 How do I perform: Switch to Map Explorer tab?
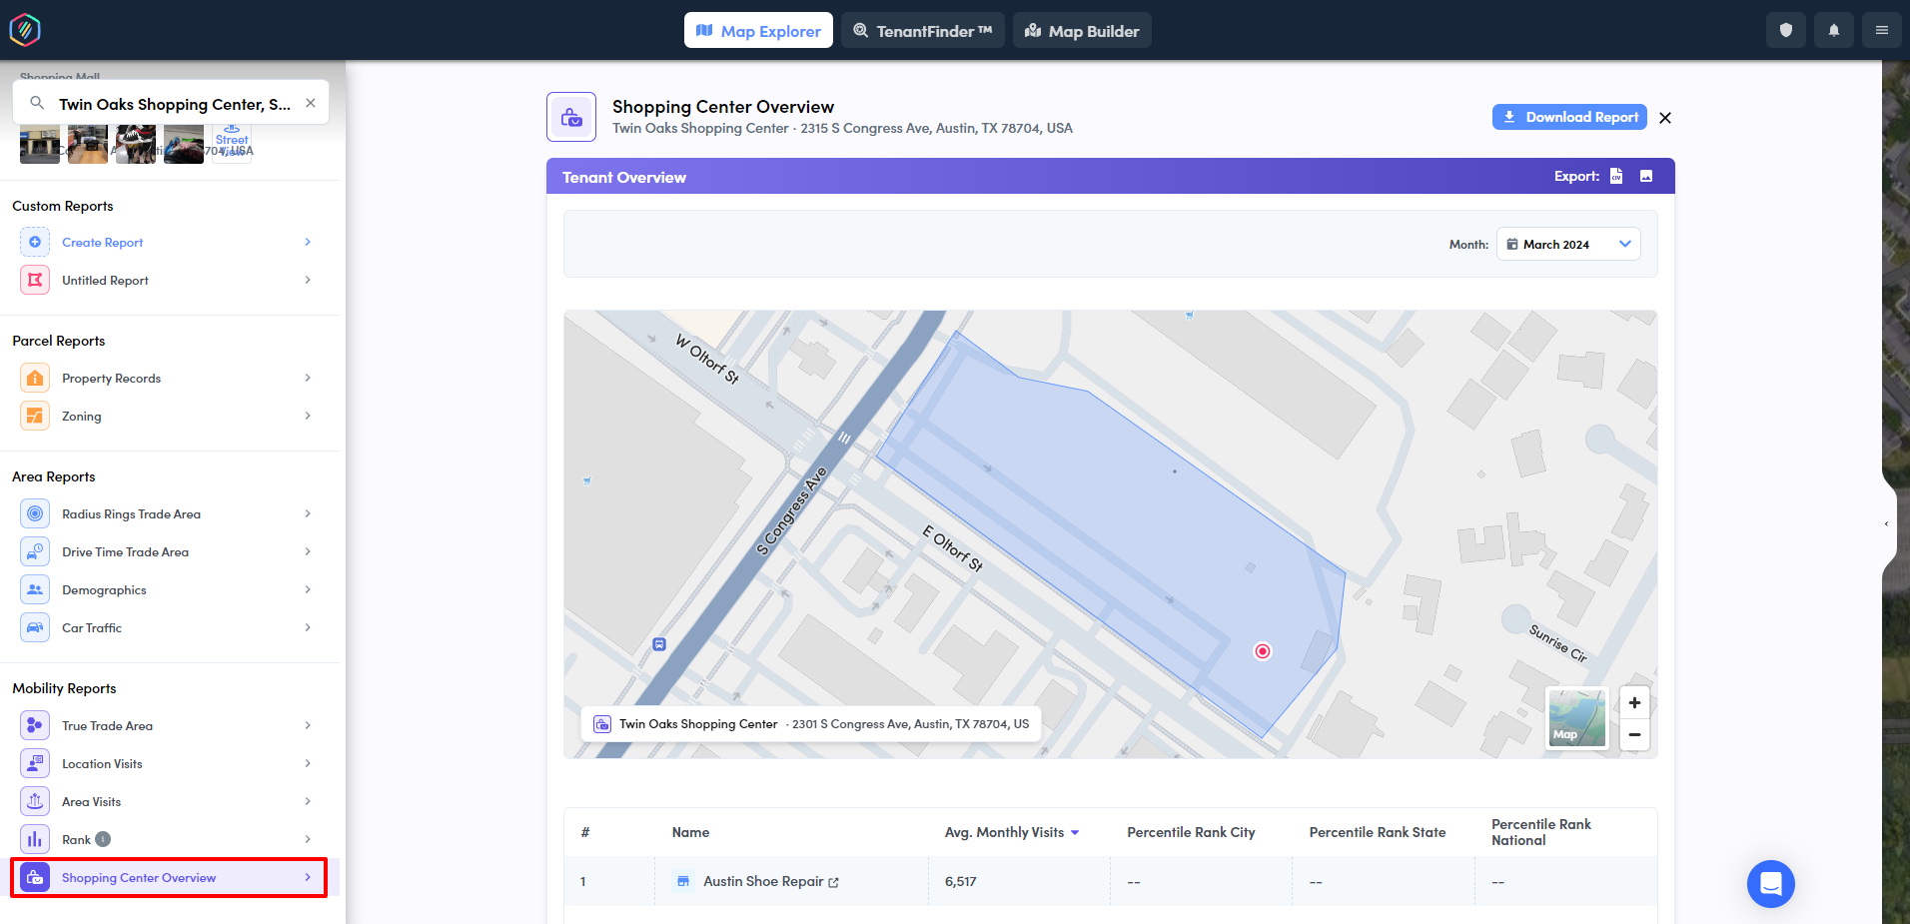(758, 30)
